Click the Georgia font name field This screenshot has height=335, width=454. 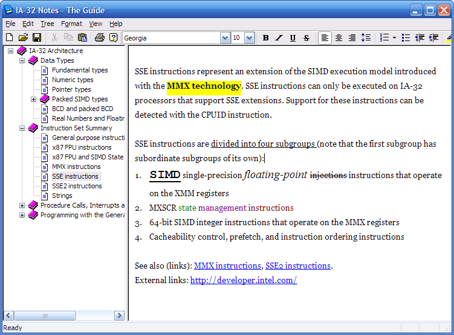coord(172,38)
